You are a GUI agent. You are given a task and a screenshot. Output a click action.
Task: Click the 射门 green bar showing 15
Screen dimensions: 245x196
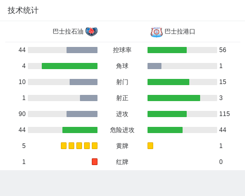168,82
